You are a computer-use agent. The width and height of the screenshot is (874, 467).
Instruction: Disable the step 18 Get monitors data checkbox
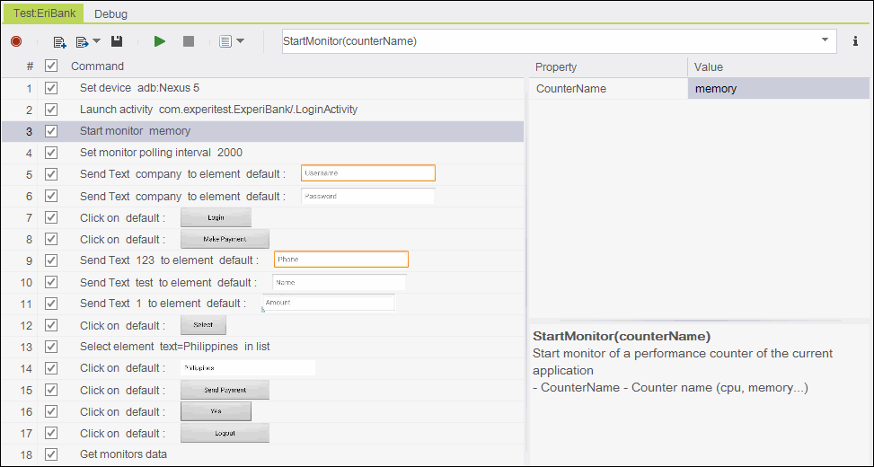tap(51, 454)
